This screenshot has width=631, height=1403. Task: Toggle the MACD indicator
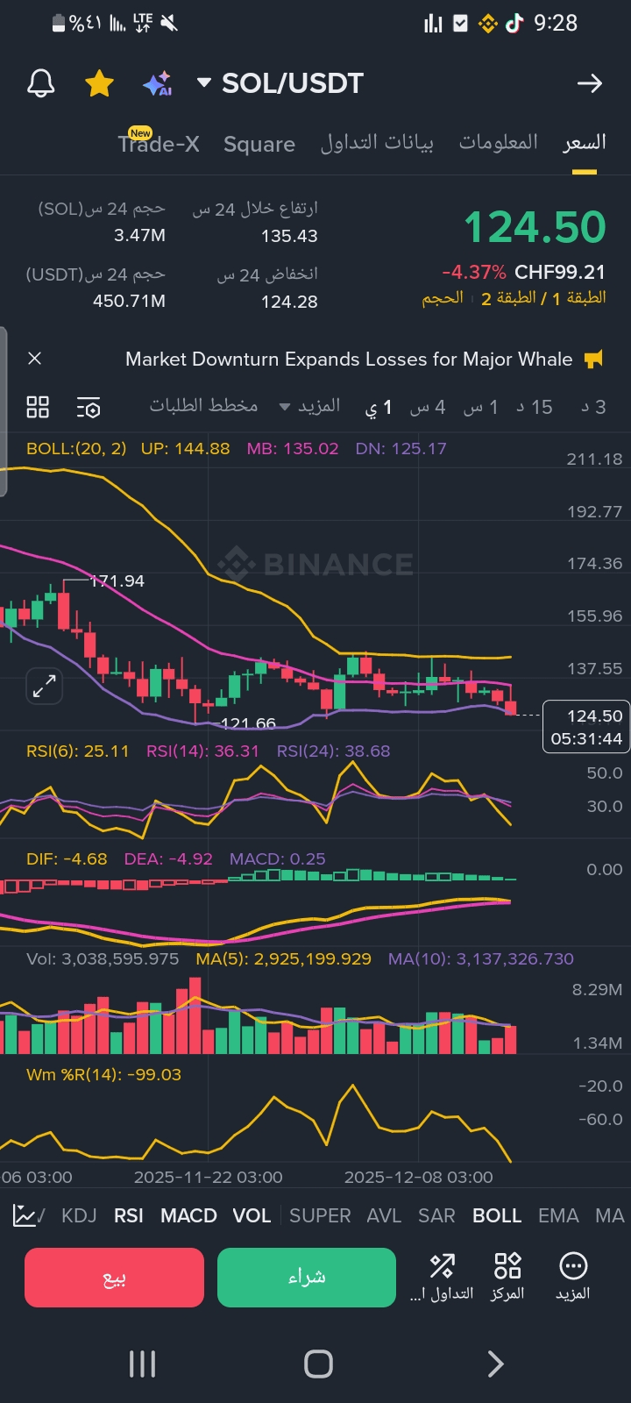click(188, 1215)
